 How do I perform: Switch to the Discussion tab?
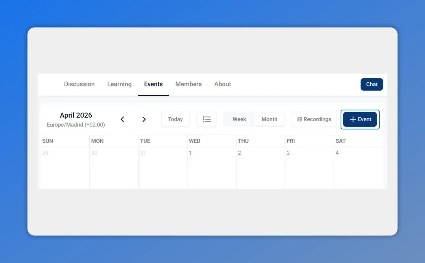79,84
